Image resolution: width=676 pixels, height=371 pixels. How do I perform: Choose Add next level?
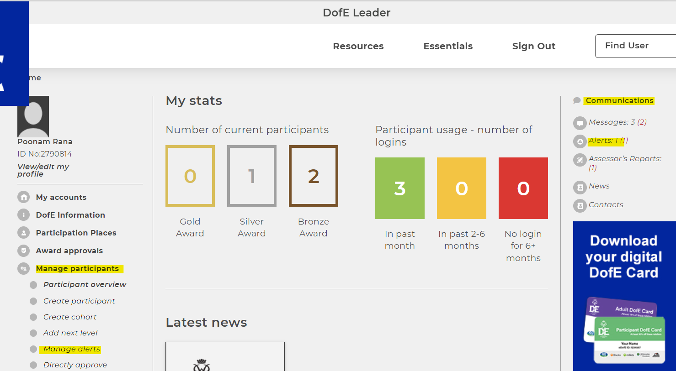coord(70,333)
